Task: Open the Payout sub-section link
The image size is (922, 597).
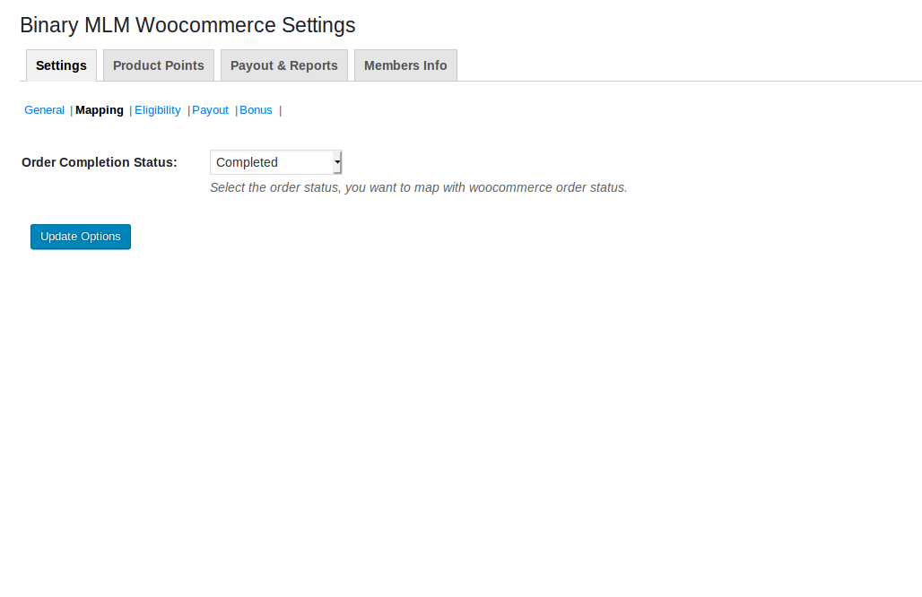Action: (x=210, y=110)
